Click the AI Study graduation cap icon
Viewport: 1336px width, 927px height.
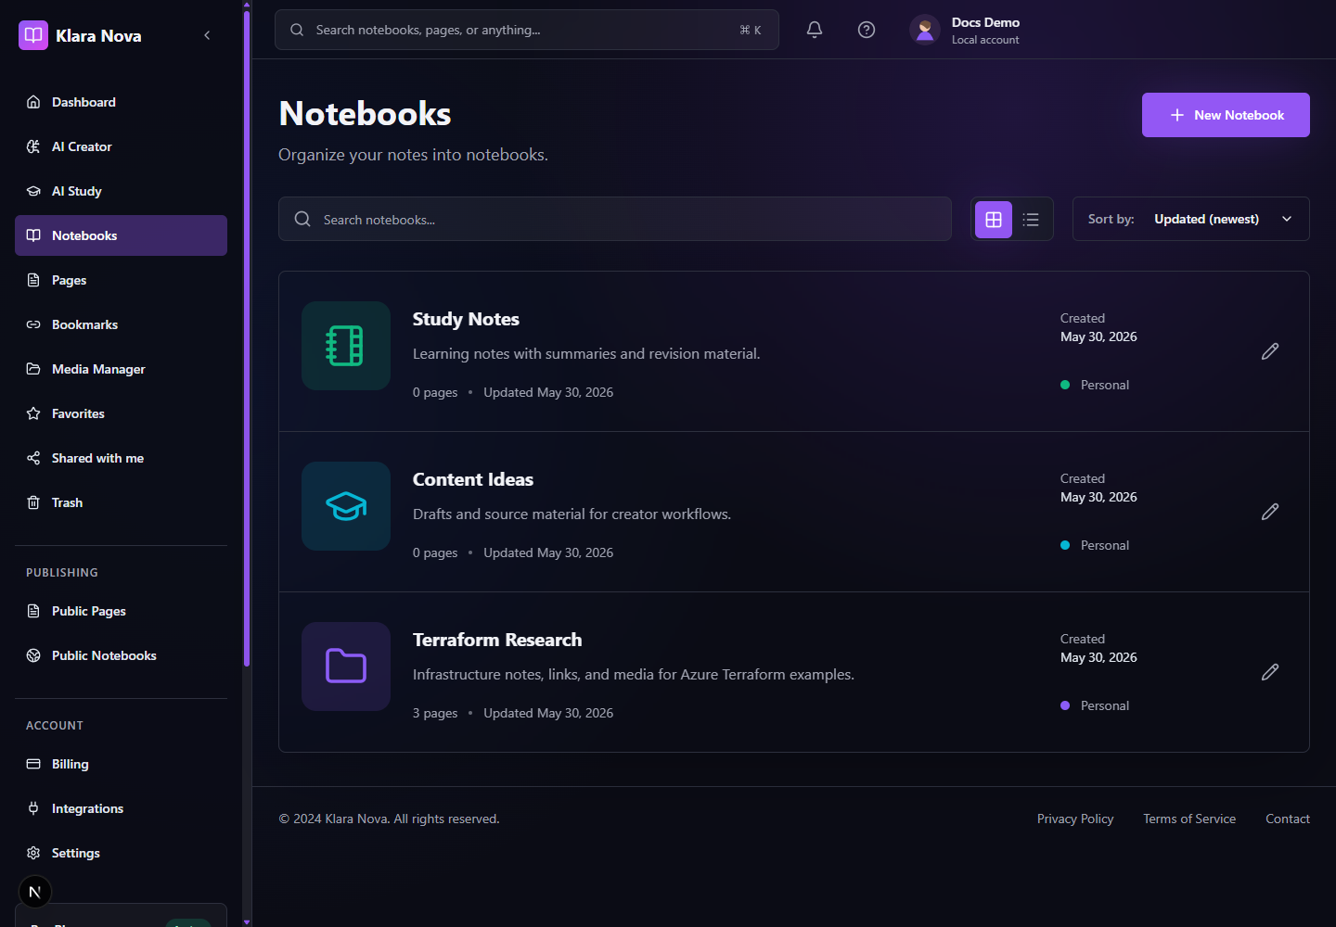tap(33, 191)
